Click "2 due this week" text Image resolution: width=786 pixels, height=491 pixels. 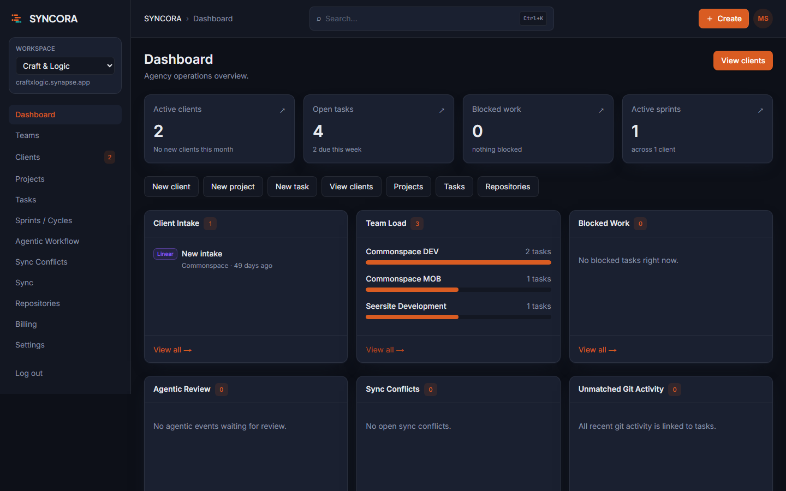point(337,149)
